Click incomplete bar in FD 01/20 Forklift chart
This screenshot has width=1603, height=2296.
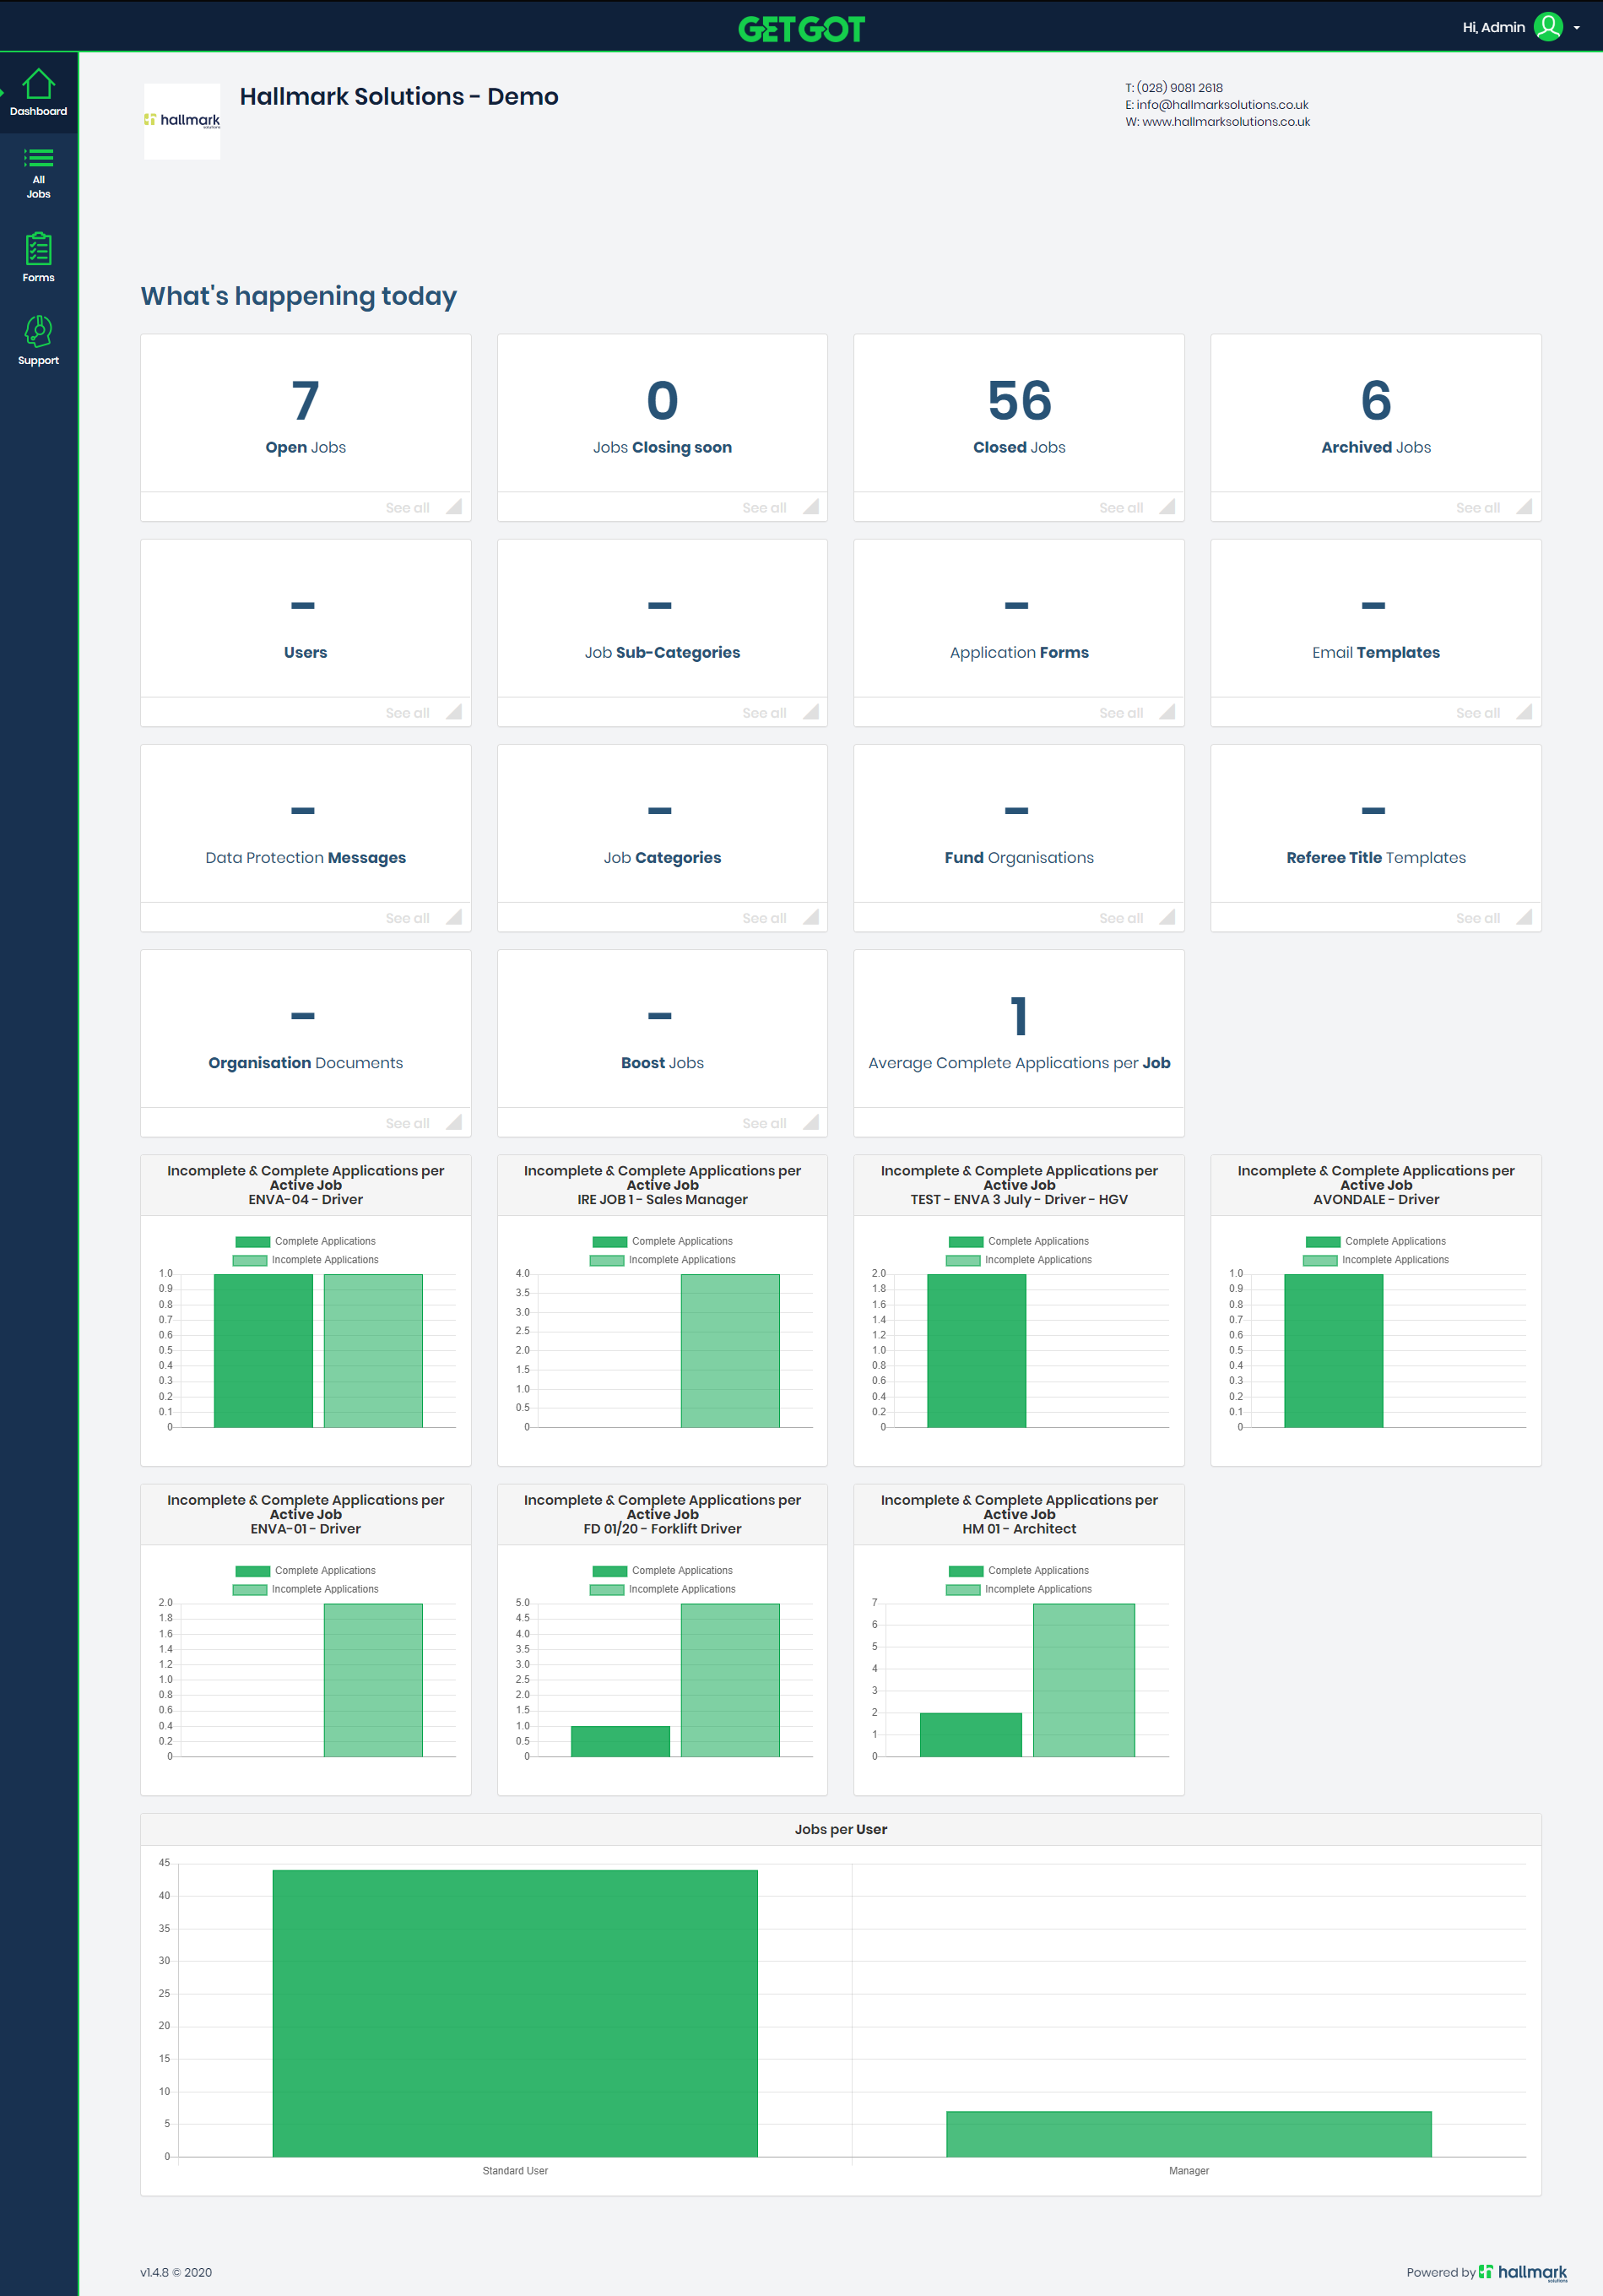pyautogui.click(x=729, y=1680)
